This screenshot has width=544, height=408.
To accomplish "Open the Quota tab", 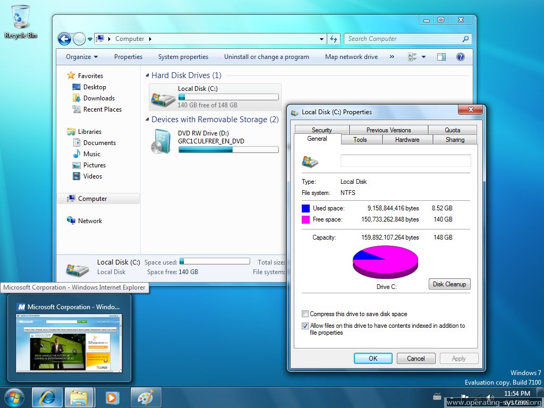I will (453, 130).
